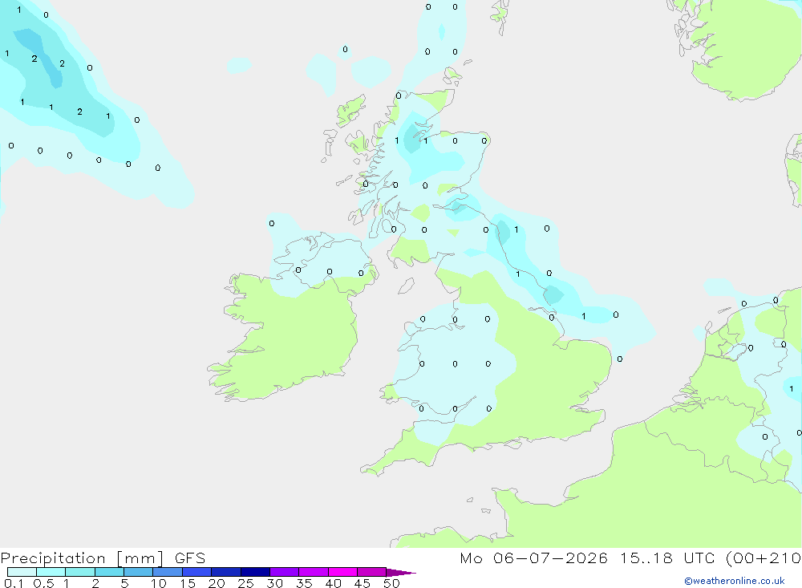Open the weatheronline.co.uk copyright link
This screenshot has height=588, width=802.
tap(735, 581)
